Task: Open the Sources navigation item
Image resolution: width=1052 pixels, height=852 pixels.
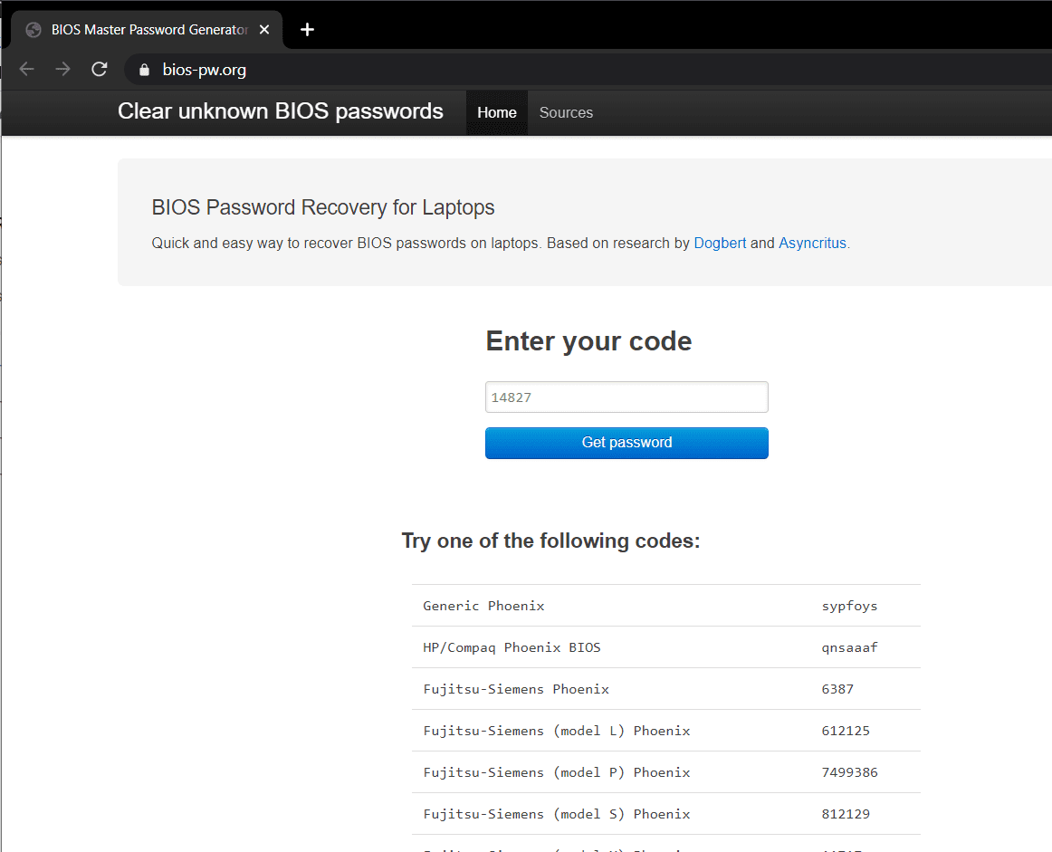Action: click(566, 113)
